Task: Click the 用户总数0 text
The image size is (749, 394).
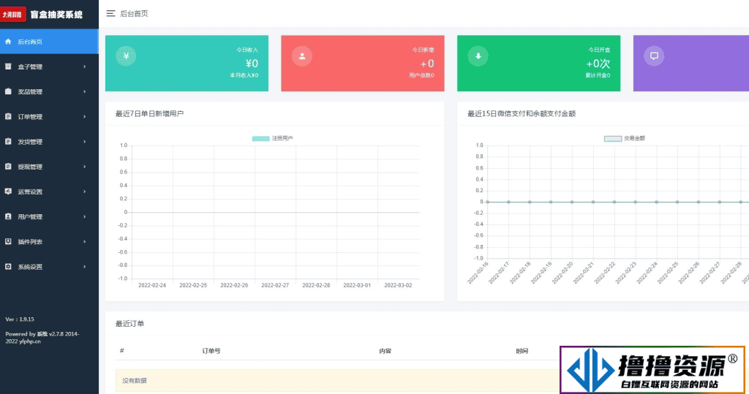Action: 422,75
